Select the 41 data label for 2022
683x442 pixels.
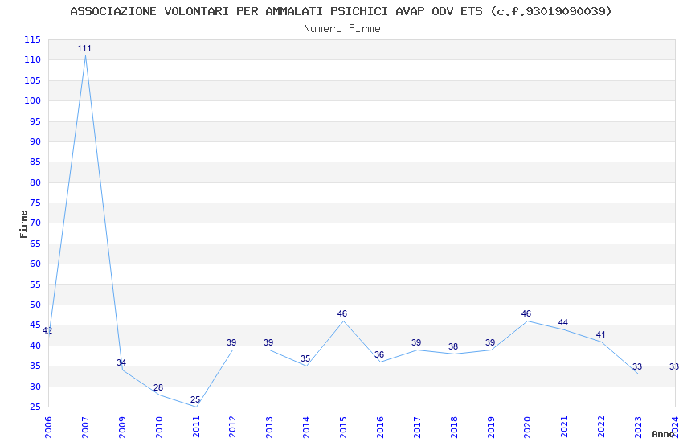(x=601, y=334)
